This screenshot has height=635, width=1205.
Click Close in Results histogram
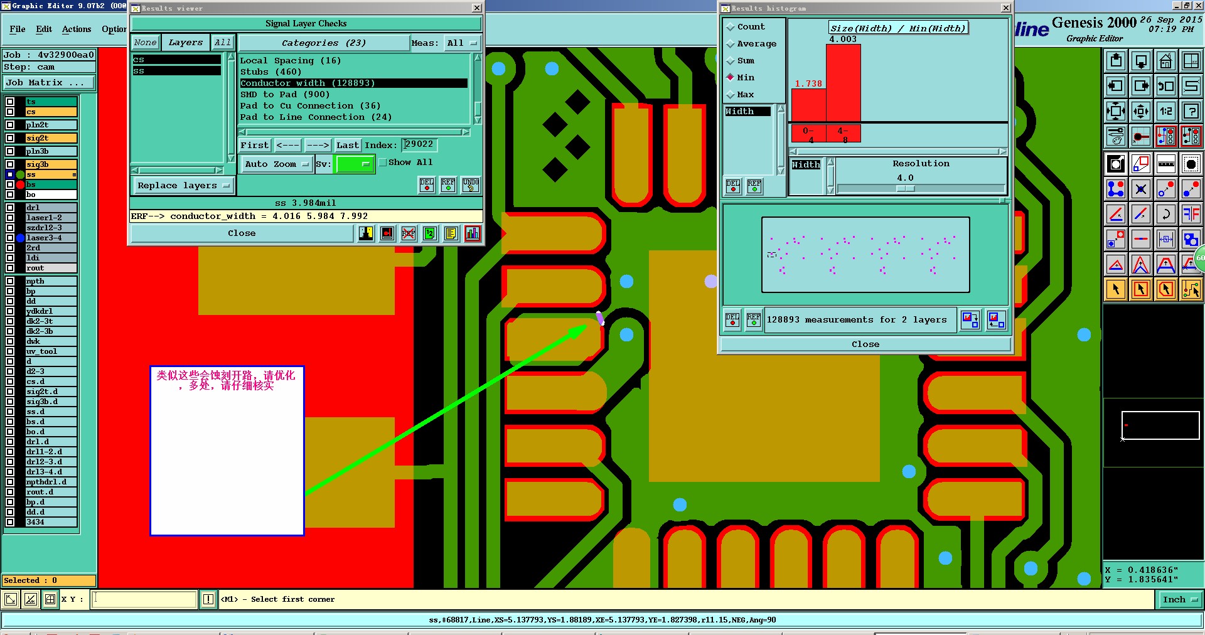coord(865,344)
